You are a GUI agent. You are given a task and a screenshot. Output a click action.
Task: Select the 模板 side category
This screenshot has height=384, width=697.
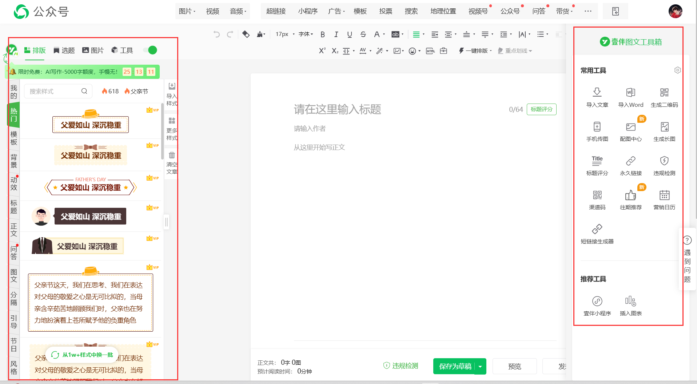(14, 138)
